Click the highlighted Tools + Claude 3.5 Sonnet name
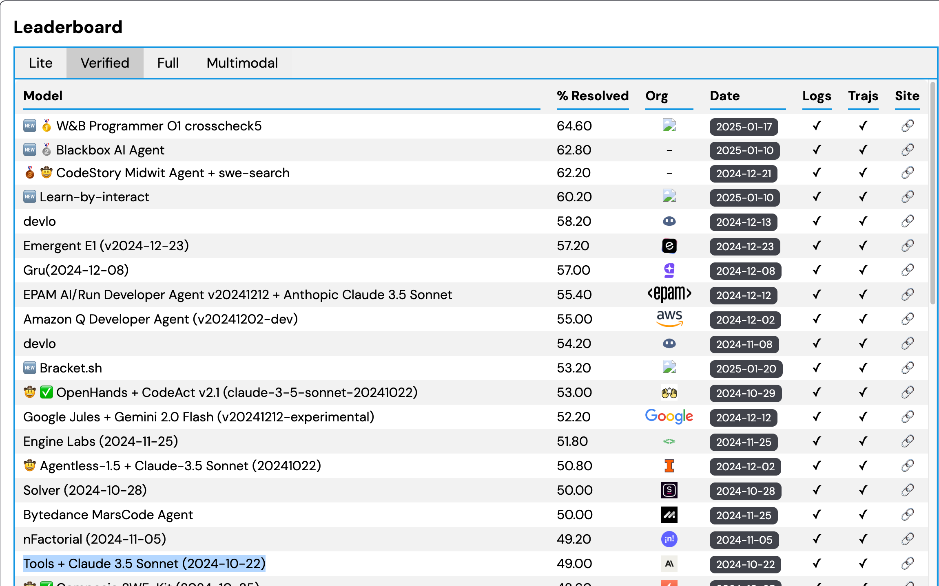Viewport: 939px width, 586px height. (144, 564)
